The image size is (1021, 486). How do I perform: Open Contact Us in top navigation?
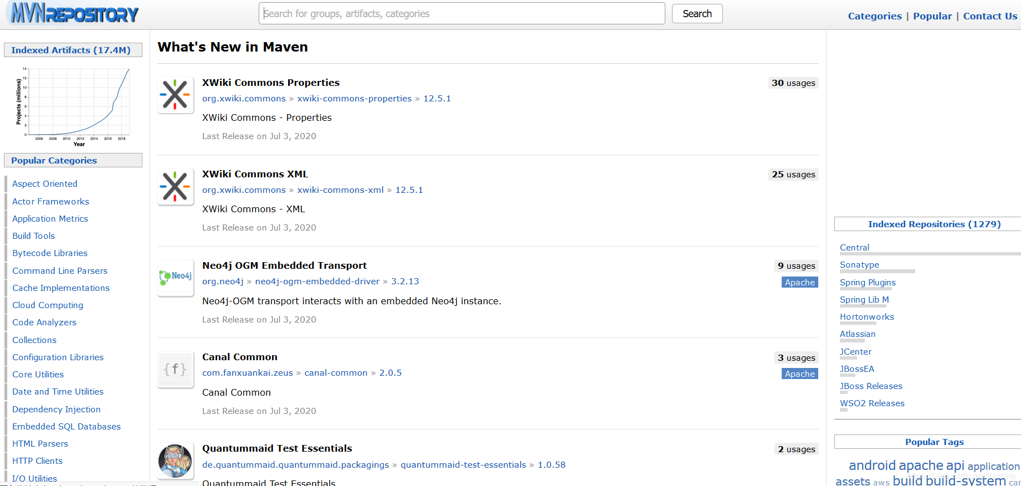tap(990, 16)
